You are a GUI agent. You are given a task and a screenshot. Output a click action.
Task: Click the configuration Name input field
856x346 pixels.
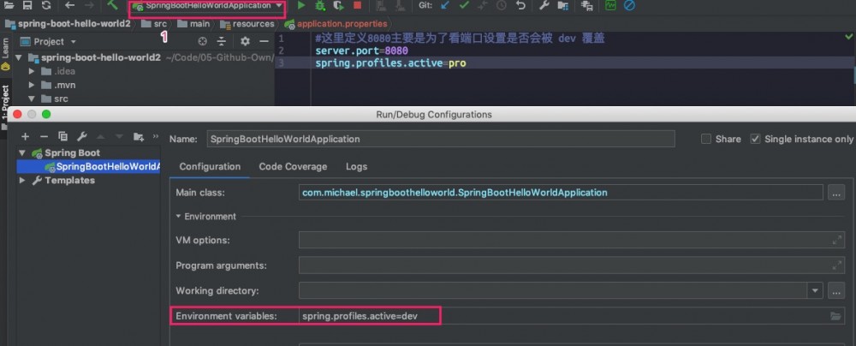click(x=441, y=139)
